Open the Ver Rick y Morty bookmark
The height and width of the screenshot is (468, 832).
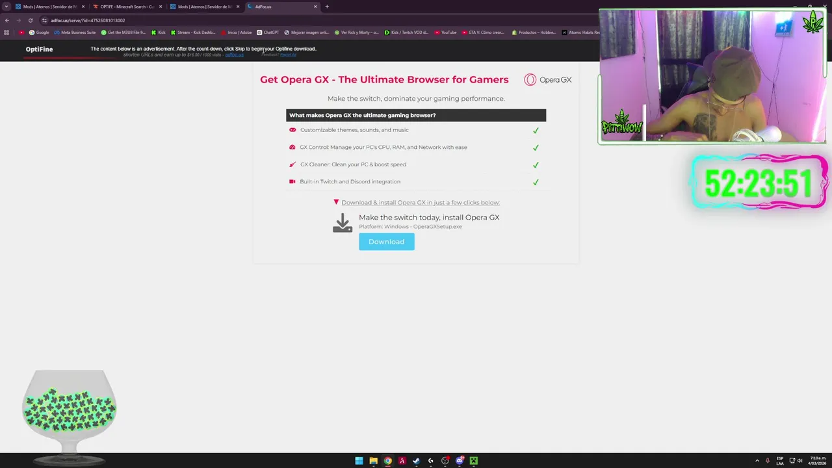(x=357, y=32)
